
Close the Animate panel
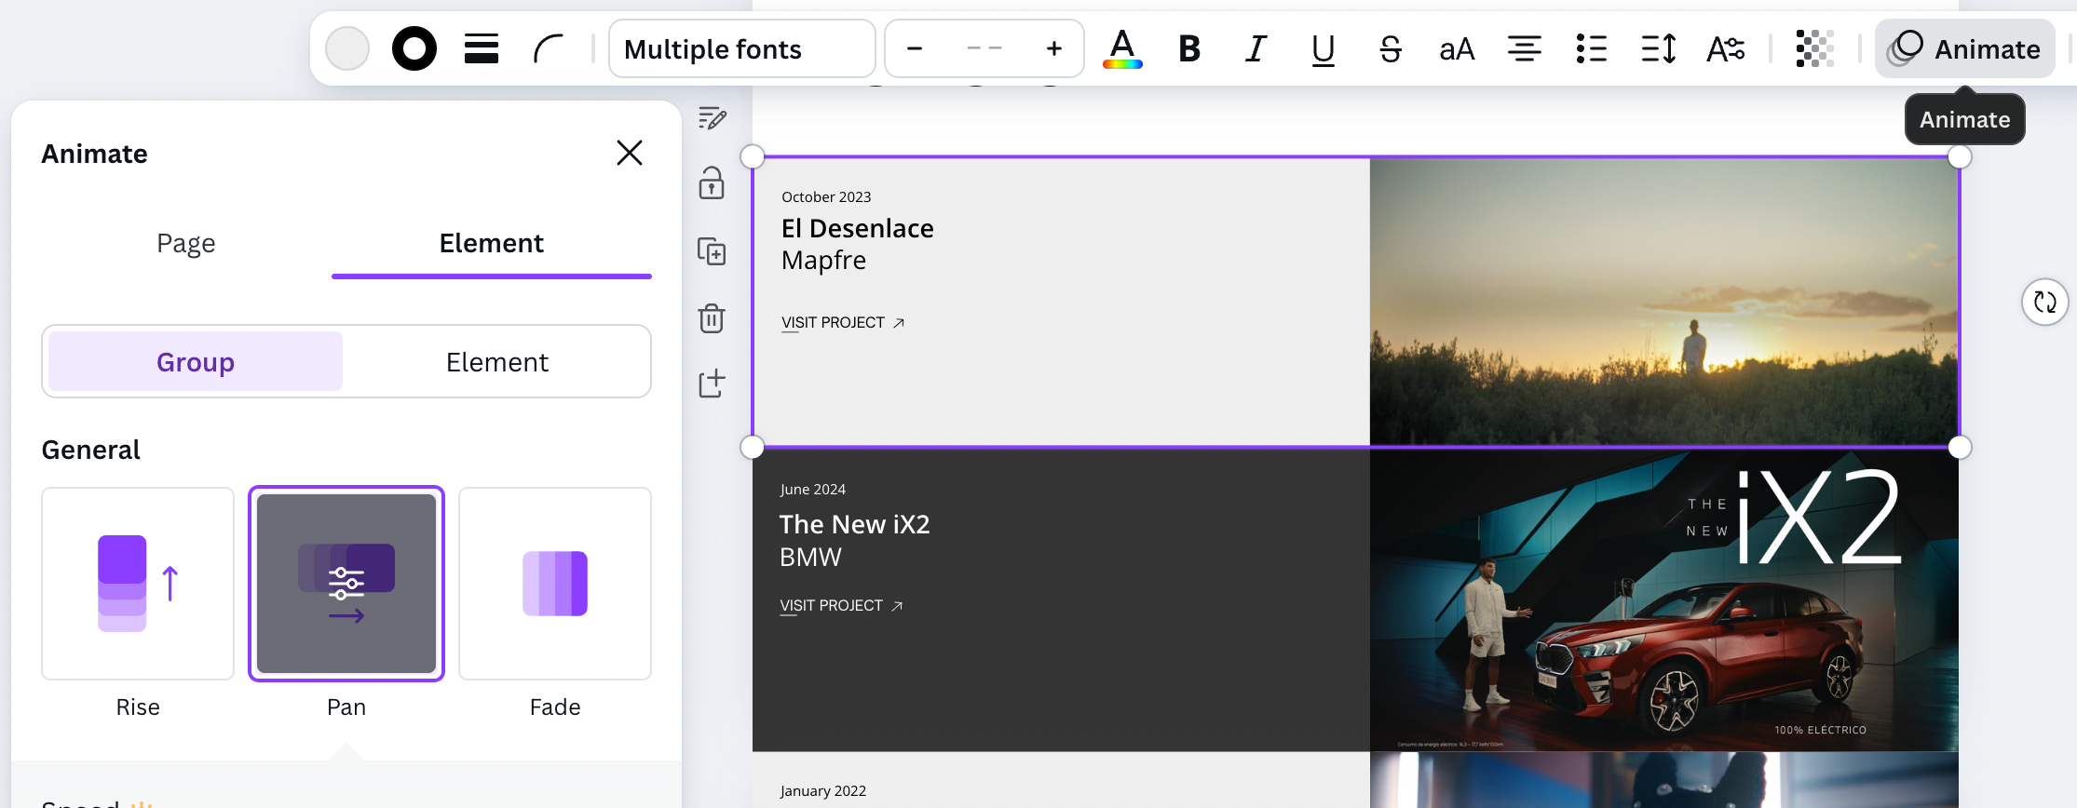(x=630, y=153)
